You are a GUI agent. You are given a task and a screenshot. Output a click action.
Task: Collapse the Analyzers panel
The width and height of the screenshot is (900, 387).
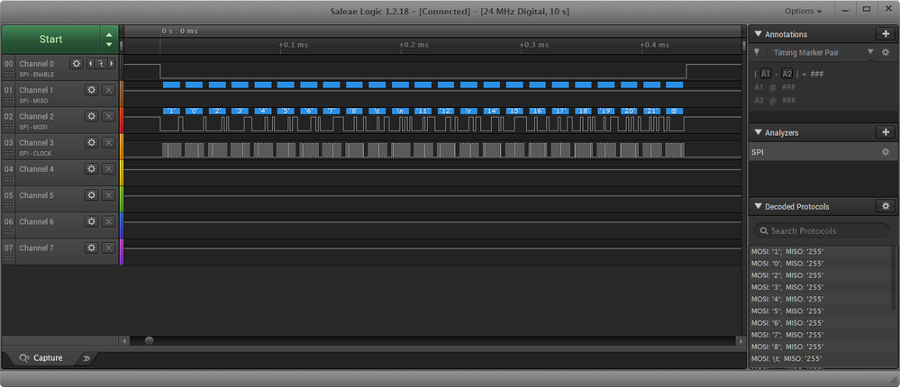click(758, 132)
